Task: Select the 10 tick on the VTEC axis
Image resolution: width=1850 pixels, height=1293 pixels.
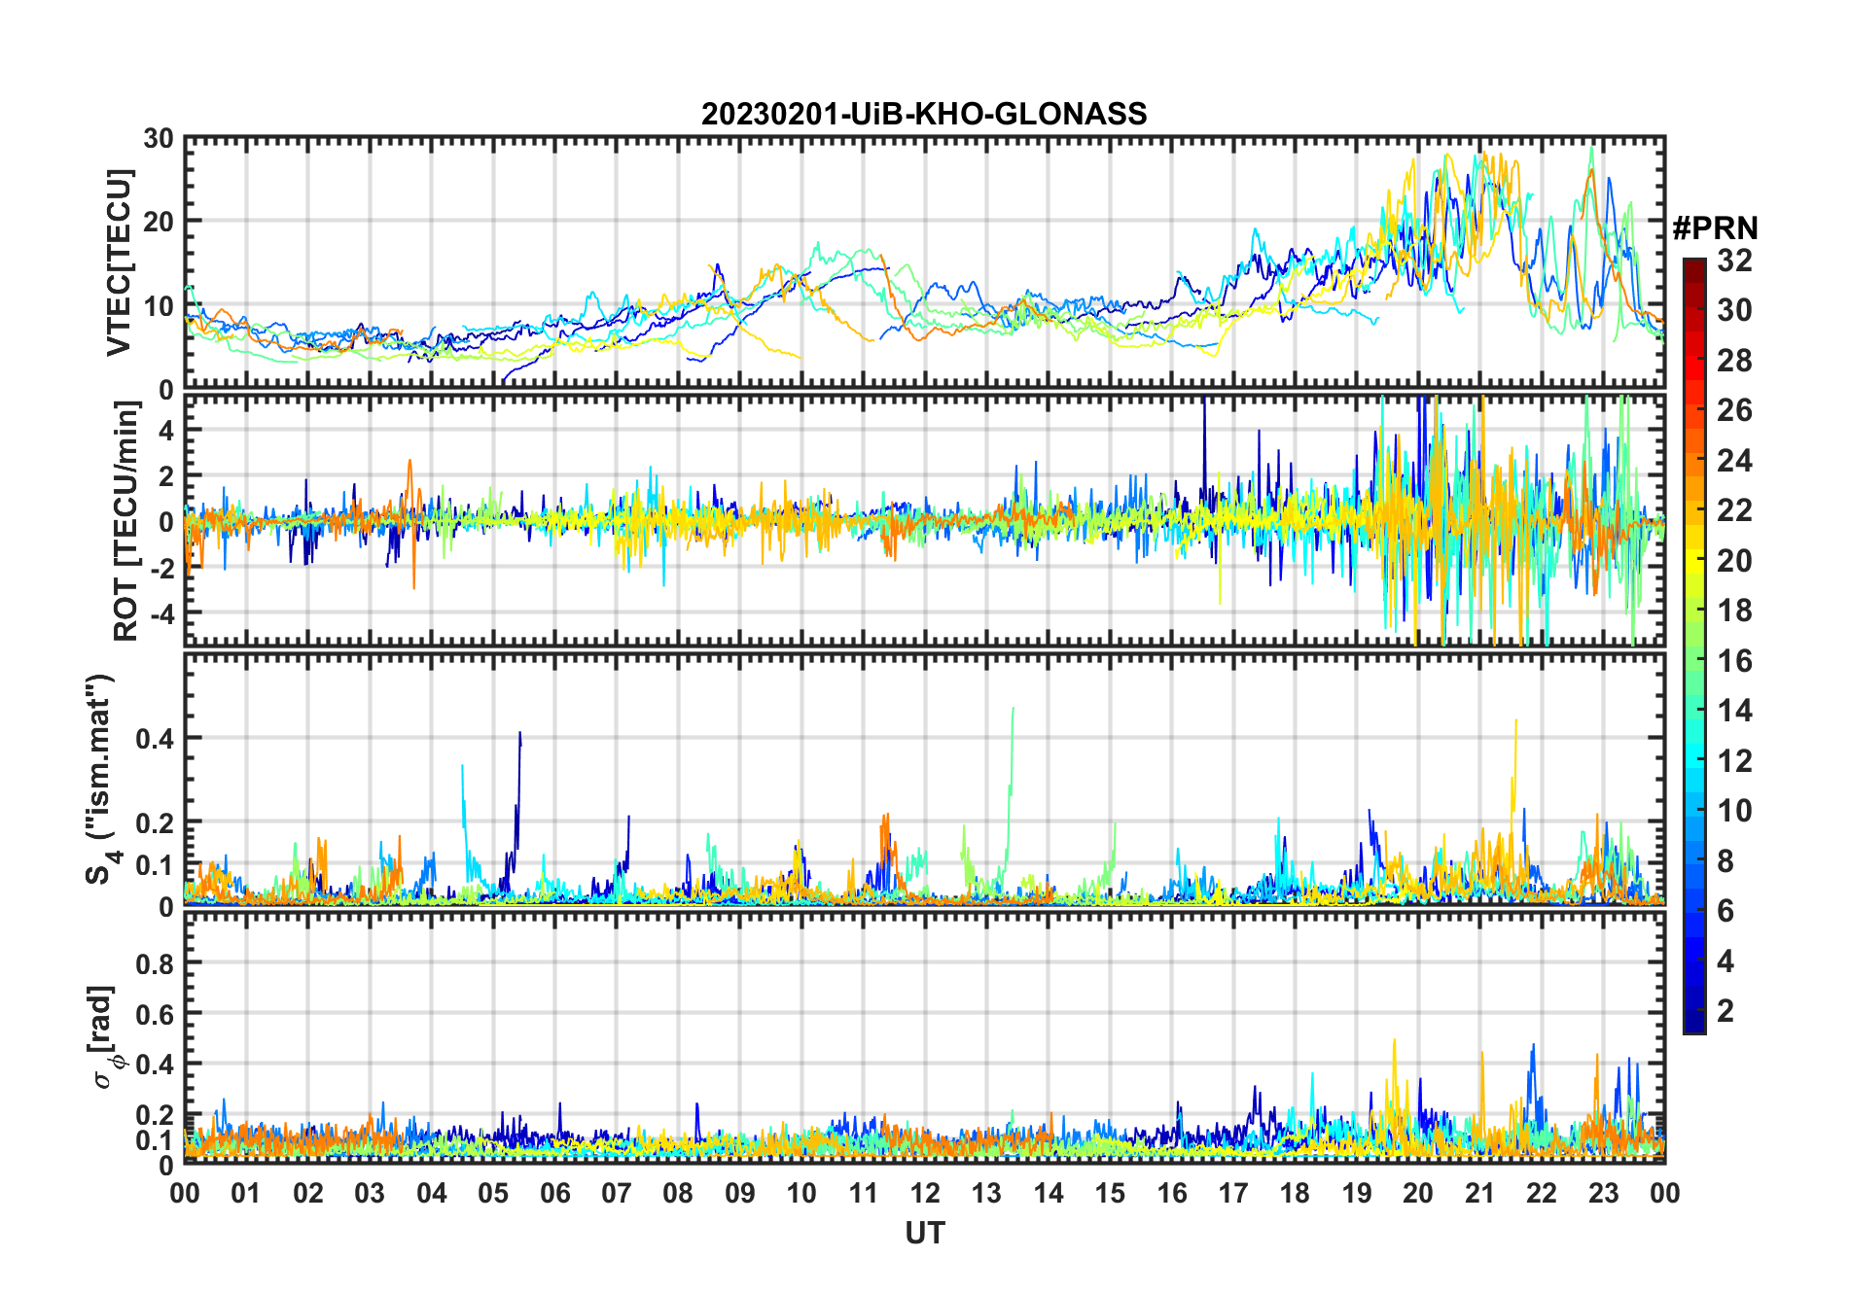Action: [x=159, y=306]
